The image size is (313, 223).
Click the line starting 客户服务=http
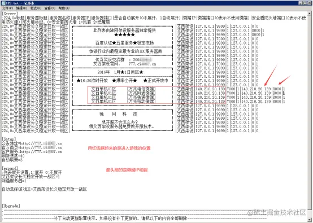click(x=32, y=152)
